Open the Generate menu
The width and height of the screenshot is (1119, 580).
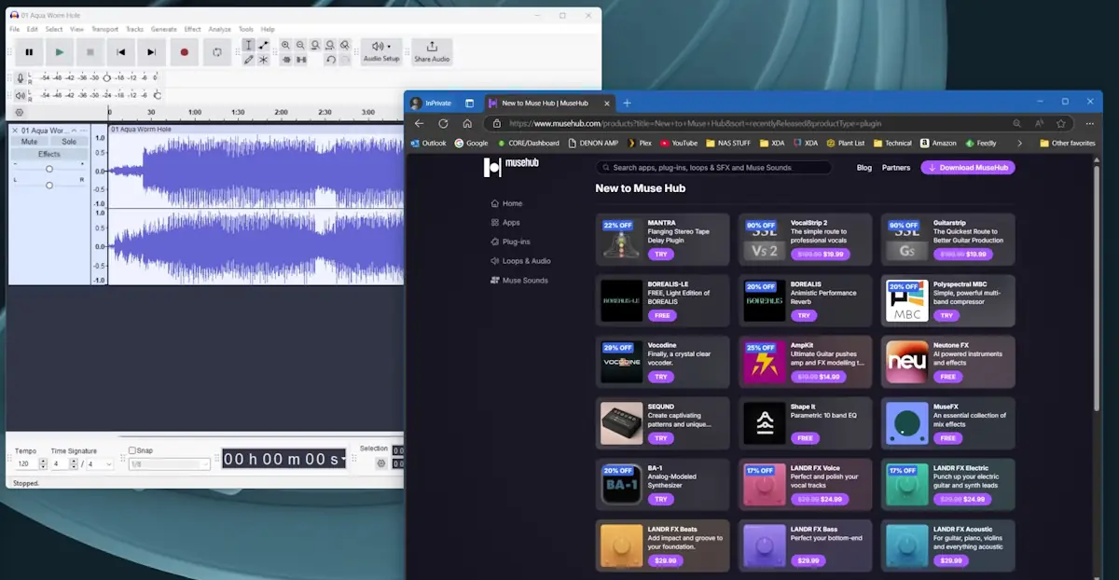coord(163,29)
